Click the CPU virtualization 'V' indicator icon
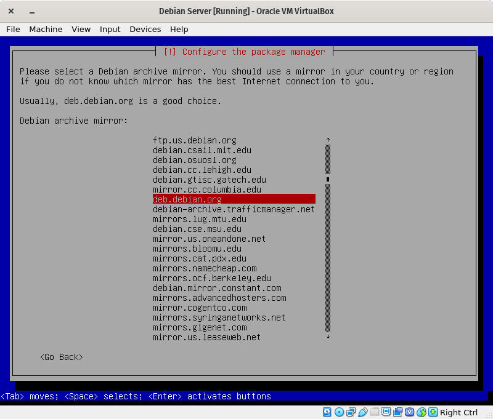This screenshot has width=493, height=419. point(409,412)
